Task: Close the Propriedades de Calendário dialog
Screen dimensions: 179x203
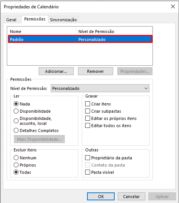Action: [173, 6]
